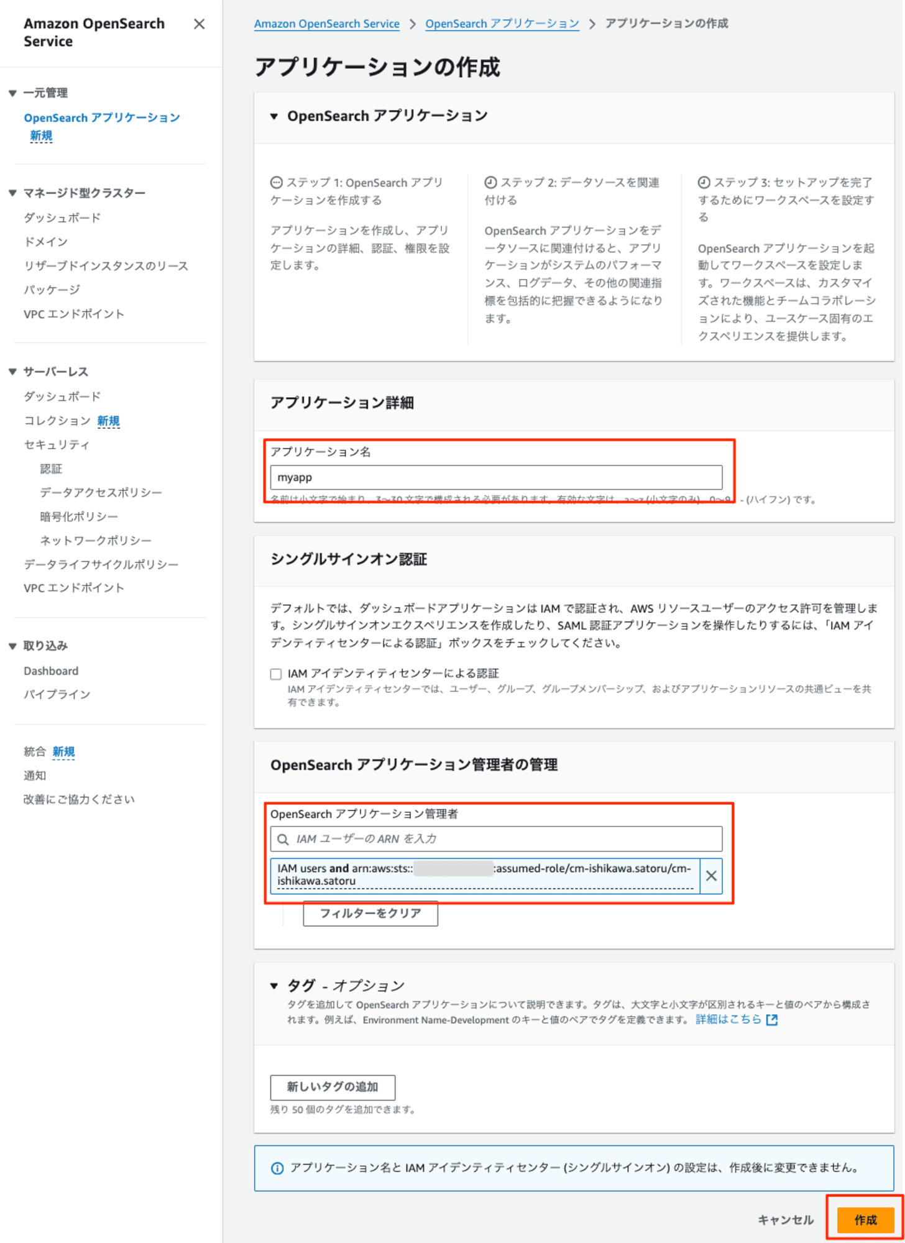Collapse the マネージド型クラスター sidebar section
The height and width of the screenshot is (1243, 905).
12,193
